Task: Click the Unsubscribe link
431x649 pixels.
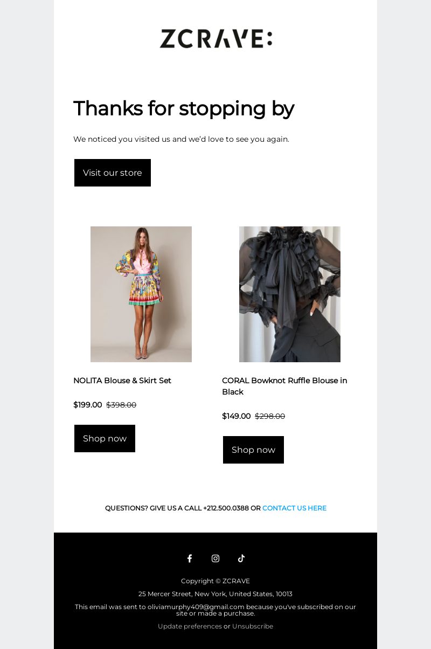Action: (253, 626)
